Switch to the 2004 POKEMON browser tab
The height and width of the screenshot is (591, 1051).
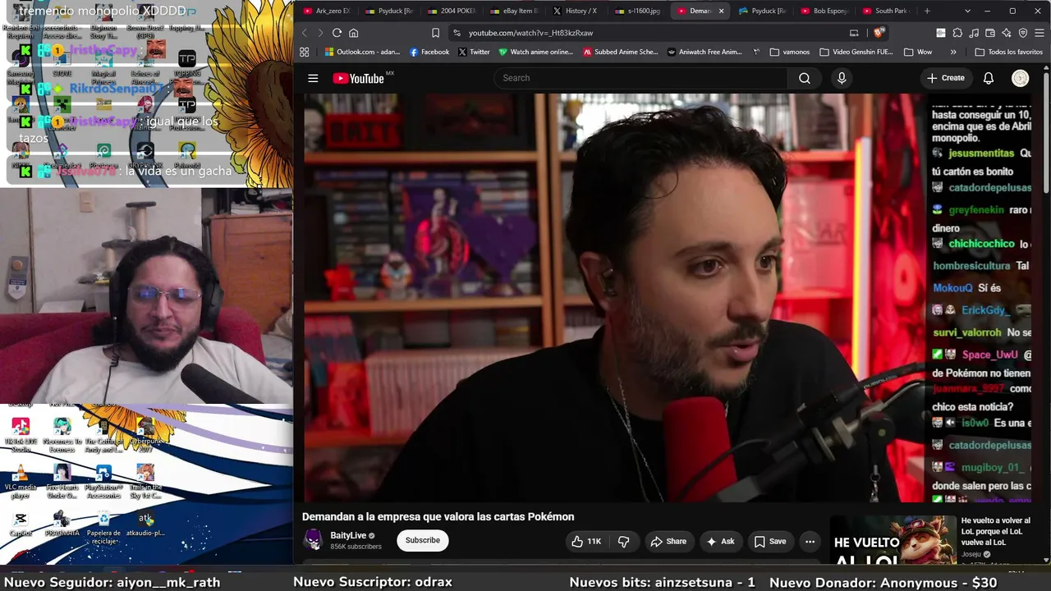450,11
